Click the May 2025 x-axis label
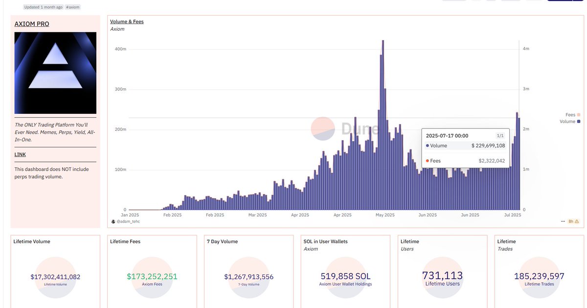Image resolution: width=587 pixels, height=308 pixels. pos(385,215)
